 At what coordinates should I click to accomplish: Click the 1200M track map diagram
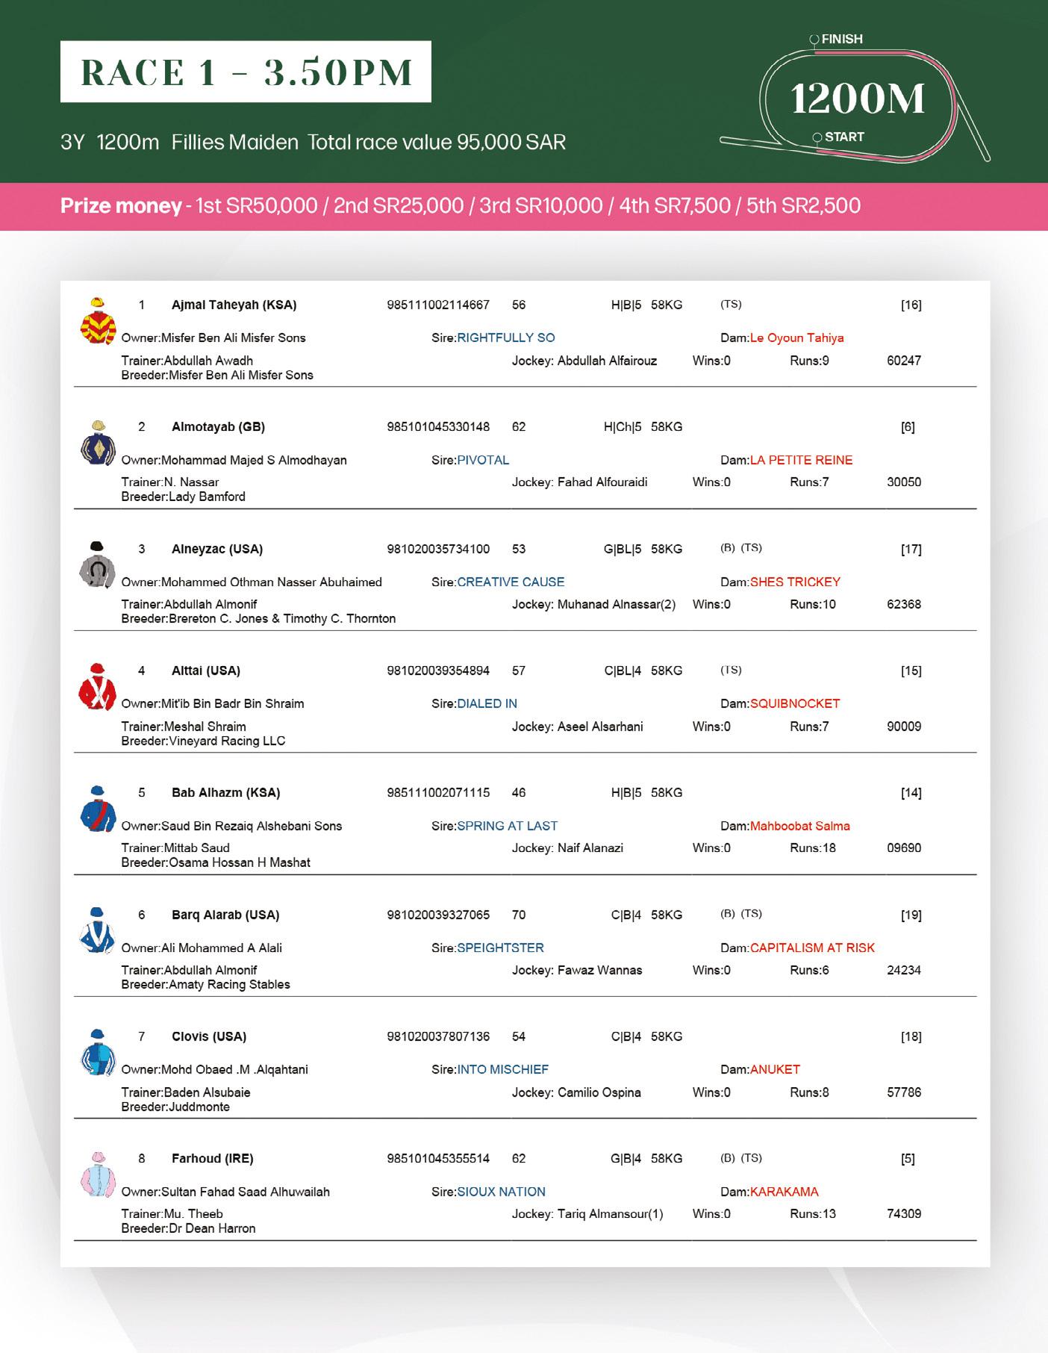tap(855, 98)
